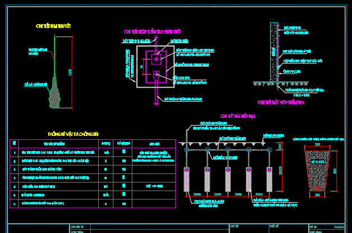The height and width of the screenshot is (233, 352).
Task: Select the rightmost grounding rod
Action: tap(269, 179)
